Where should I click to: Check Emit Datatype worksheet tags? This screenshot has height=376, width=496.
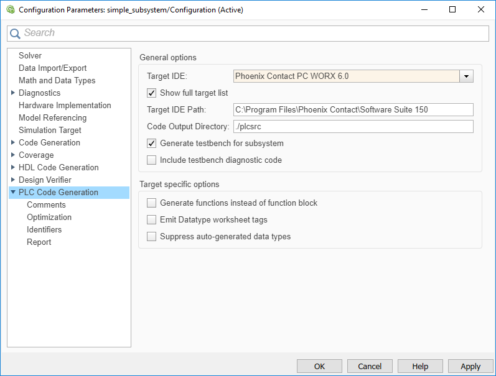151,220
